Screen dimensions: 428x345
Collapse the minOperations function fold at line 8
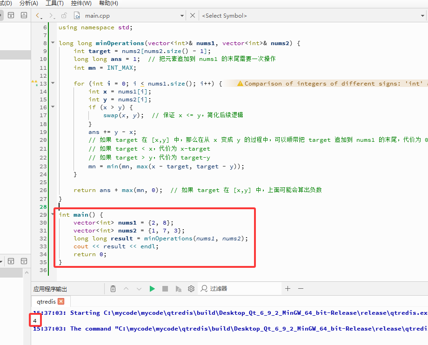tap(53, 43)
